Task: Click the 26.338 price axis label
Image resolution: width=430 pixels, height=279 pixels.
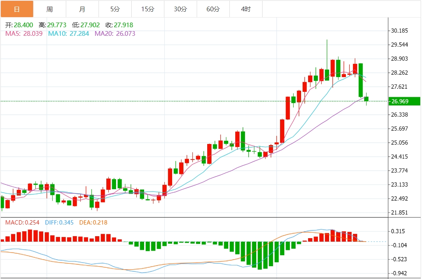Action: [x=399, y=114]
